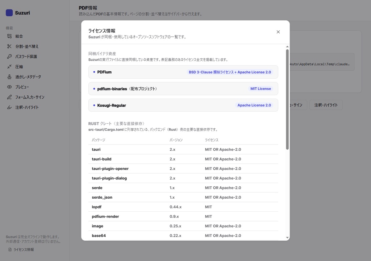Select the serde_json package name
This screenshot has height=261, width=371.
(x=102, y=197)
